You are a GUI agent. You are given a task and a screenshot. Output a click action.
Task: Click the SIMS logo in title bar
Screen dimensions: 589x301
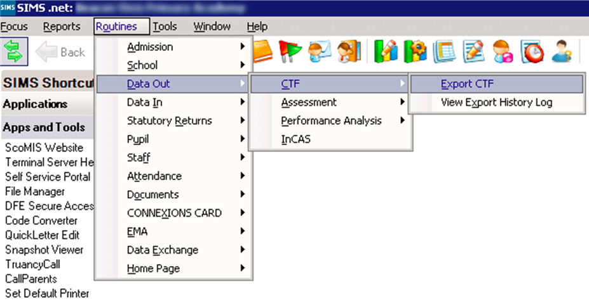tap(8, 8)
